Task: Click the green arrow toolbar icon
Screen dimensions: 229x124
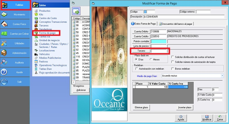Action: point(76,12)
